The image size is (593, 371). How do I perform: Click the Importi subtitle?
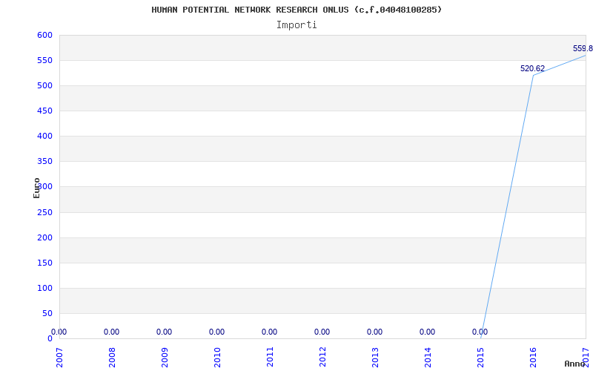296,25
